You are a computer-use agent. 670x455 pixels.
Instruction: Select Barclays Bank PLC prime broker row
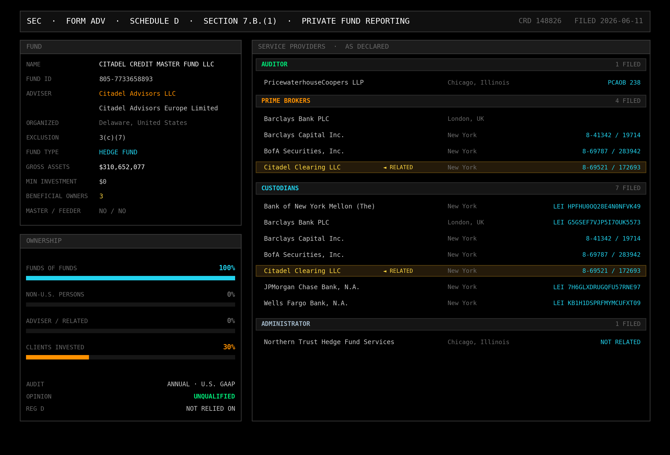pos(450,119)
